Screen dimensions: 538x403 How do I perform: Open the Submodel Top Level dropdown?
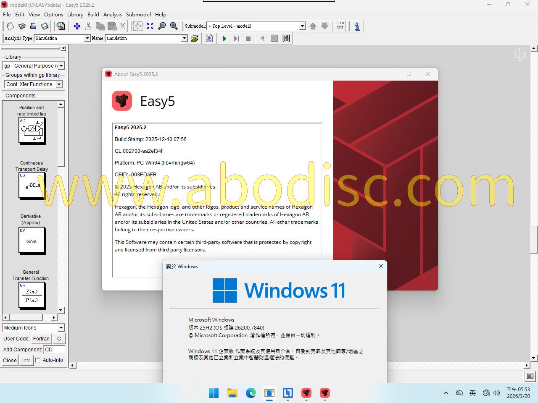coord(302,26)
